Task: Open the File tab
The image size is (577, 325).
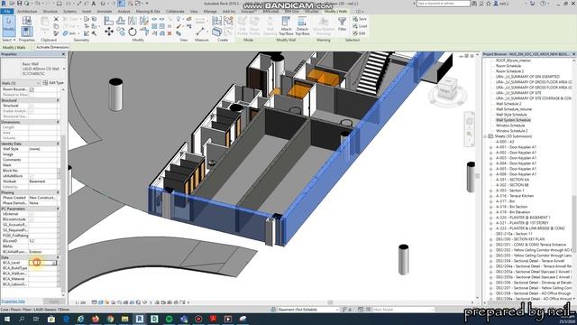Action: coord(7,12)
